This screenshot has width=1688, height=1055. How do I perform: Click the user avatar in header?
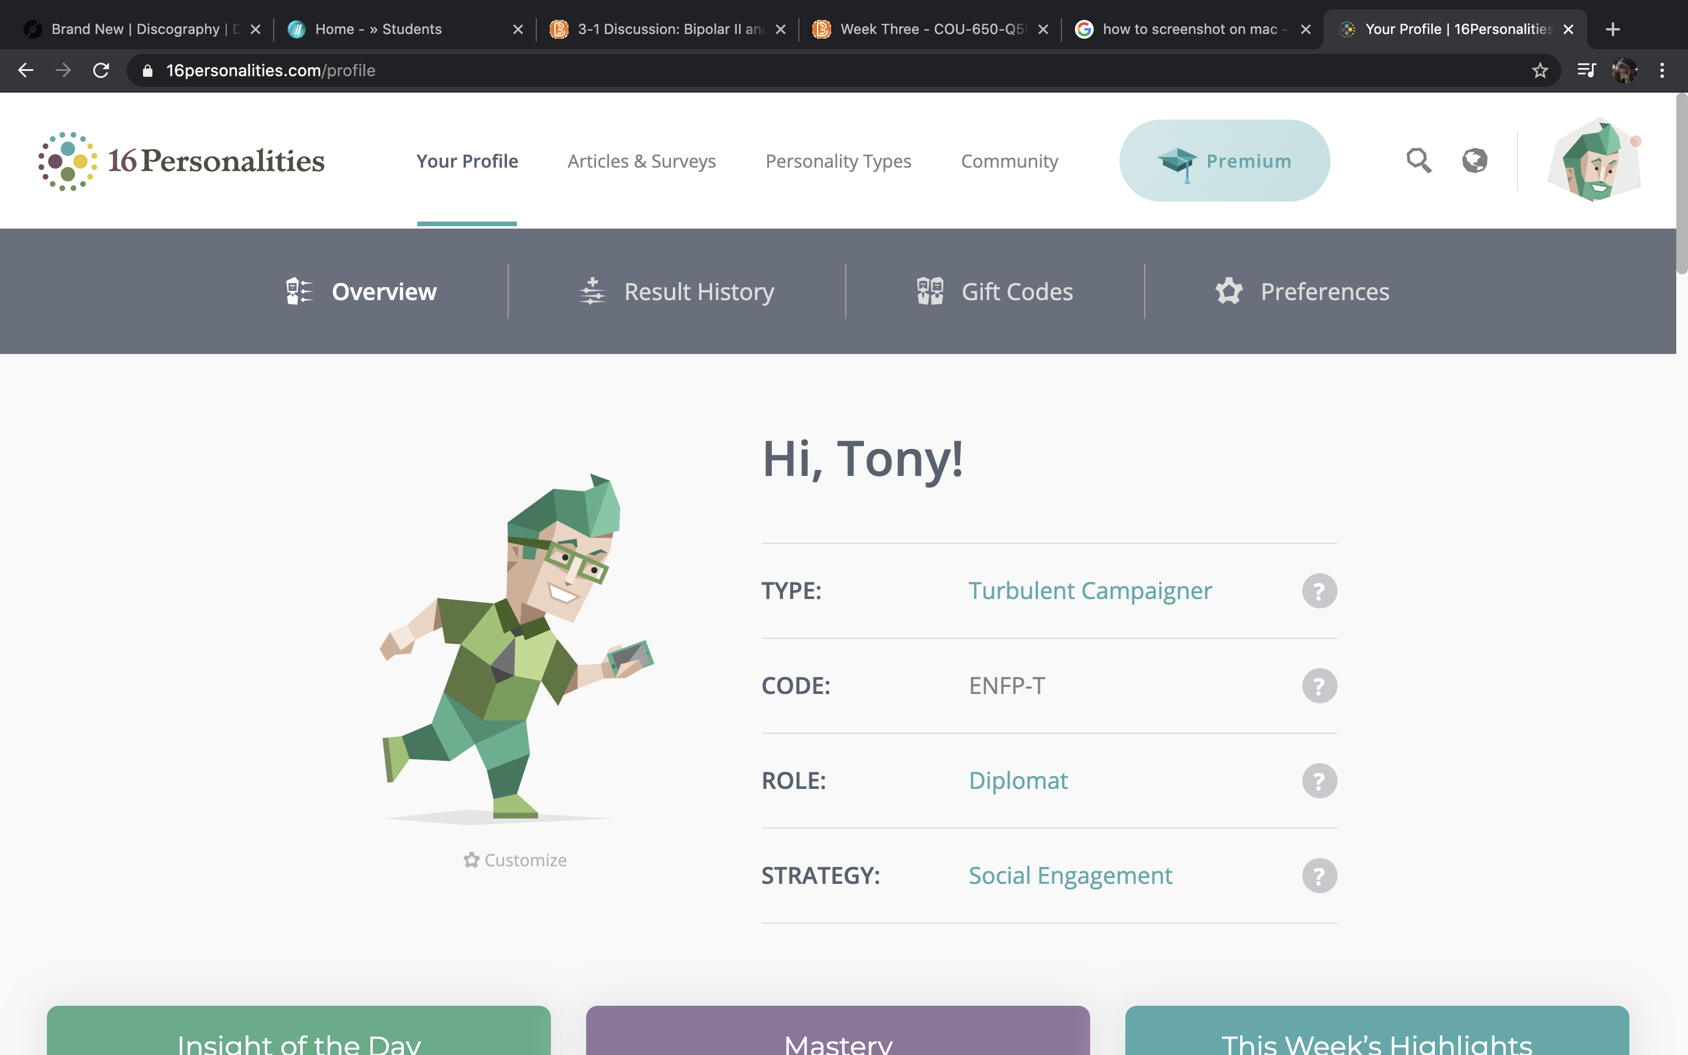1594,161
